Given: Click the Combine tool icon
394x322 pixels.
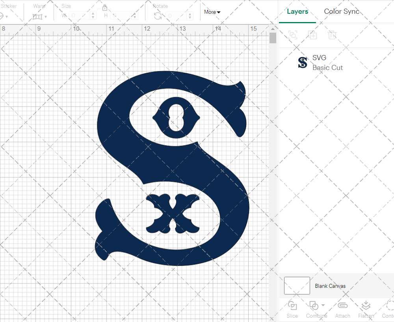Looking at the screenshot, I should point(314,306).
